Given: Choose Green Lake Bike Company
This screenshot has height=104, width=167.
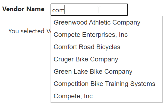Looking at the screenshot, I should [107, 72].
